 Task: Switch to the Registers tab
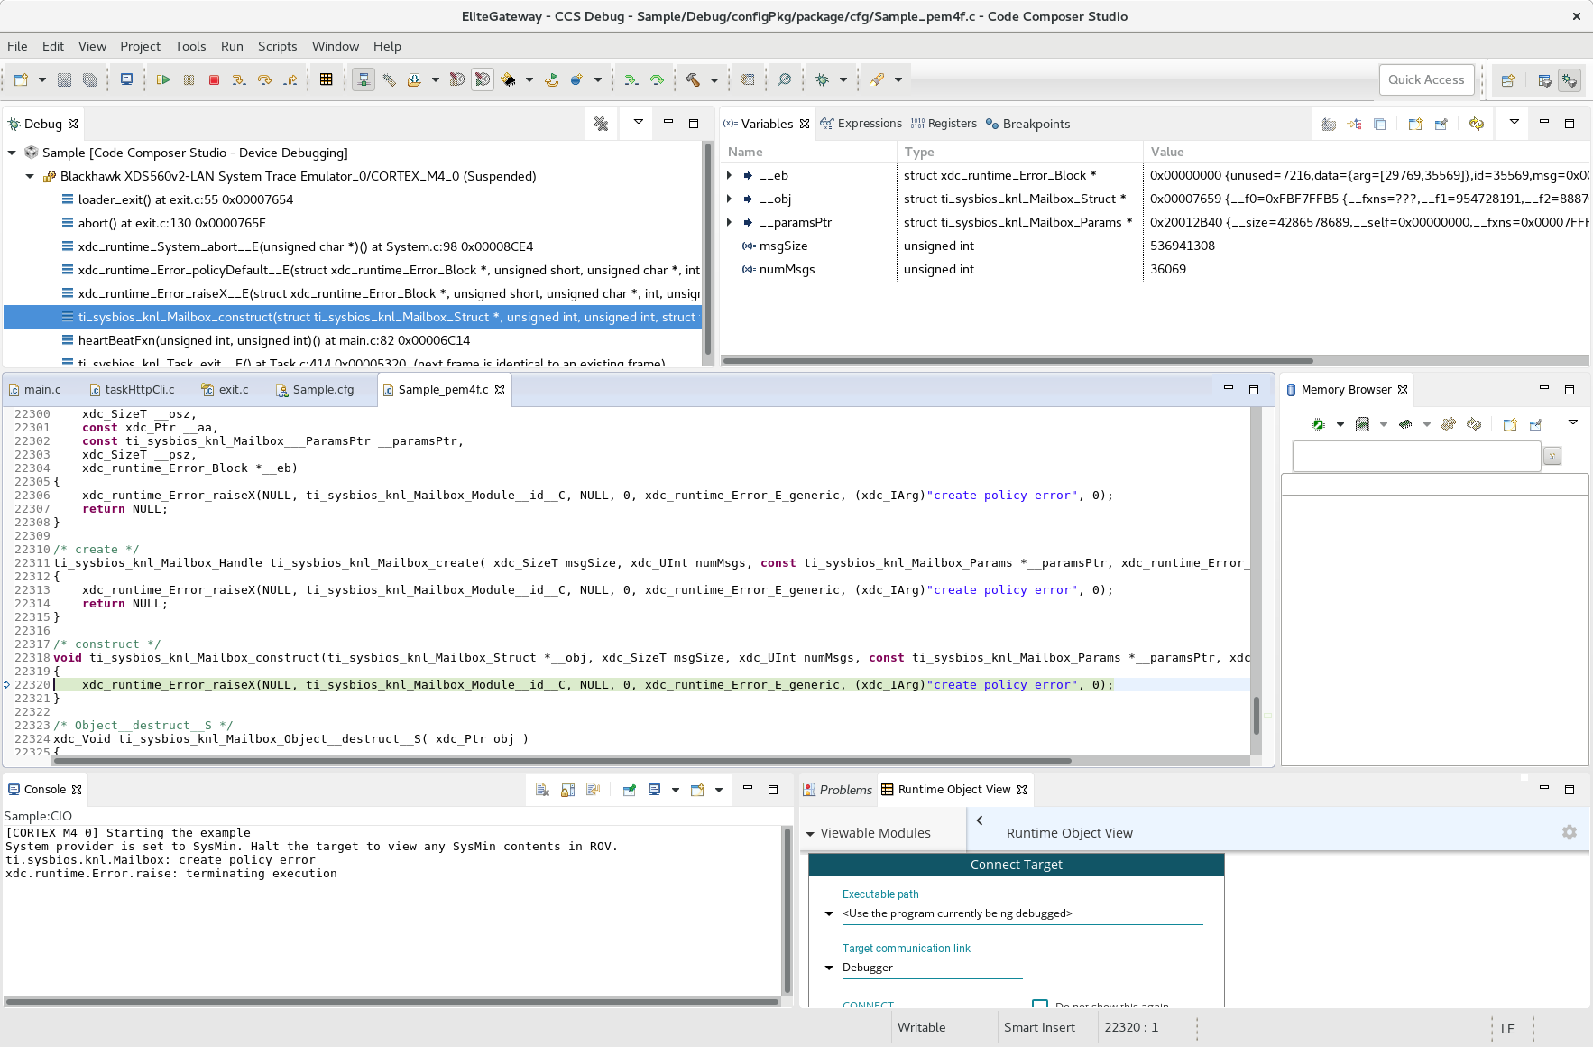[944, 124]
